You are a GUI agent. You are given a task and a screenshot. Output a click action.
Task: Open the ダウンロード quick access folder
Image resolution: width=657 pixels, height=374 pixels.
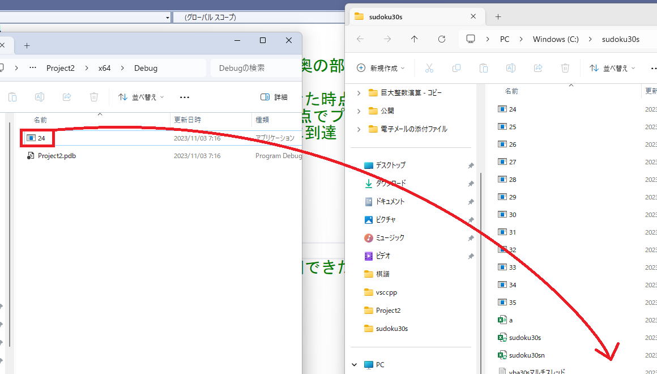pos(390,184)
